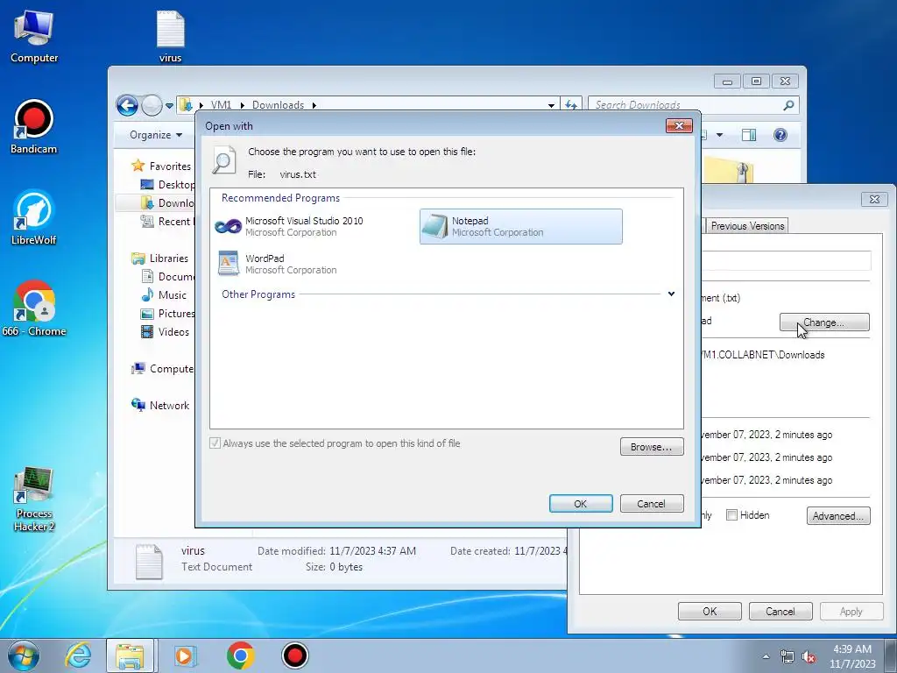The width and height of the screenshot is (897, 673).
Task: Go back in Explorer navigation
Action: [x=127, y=105]
